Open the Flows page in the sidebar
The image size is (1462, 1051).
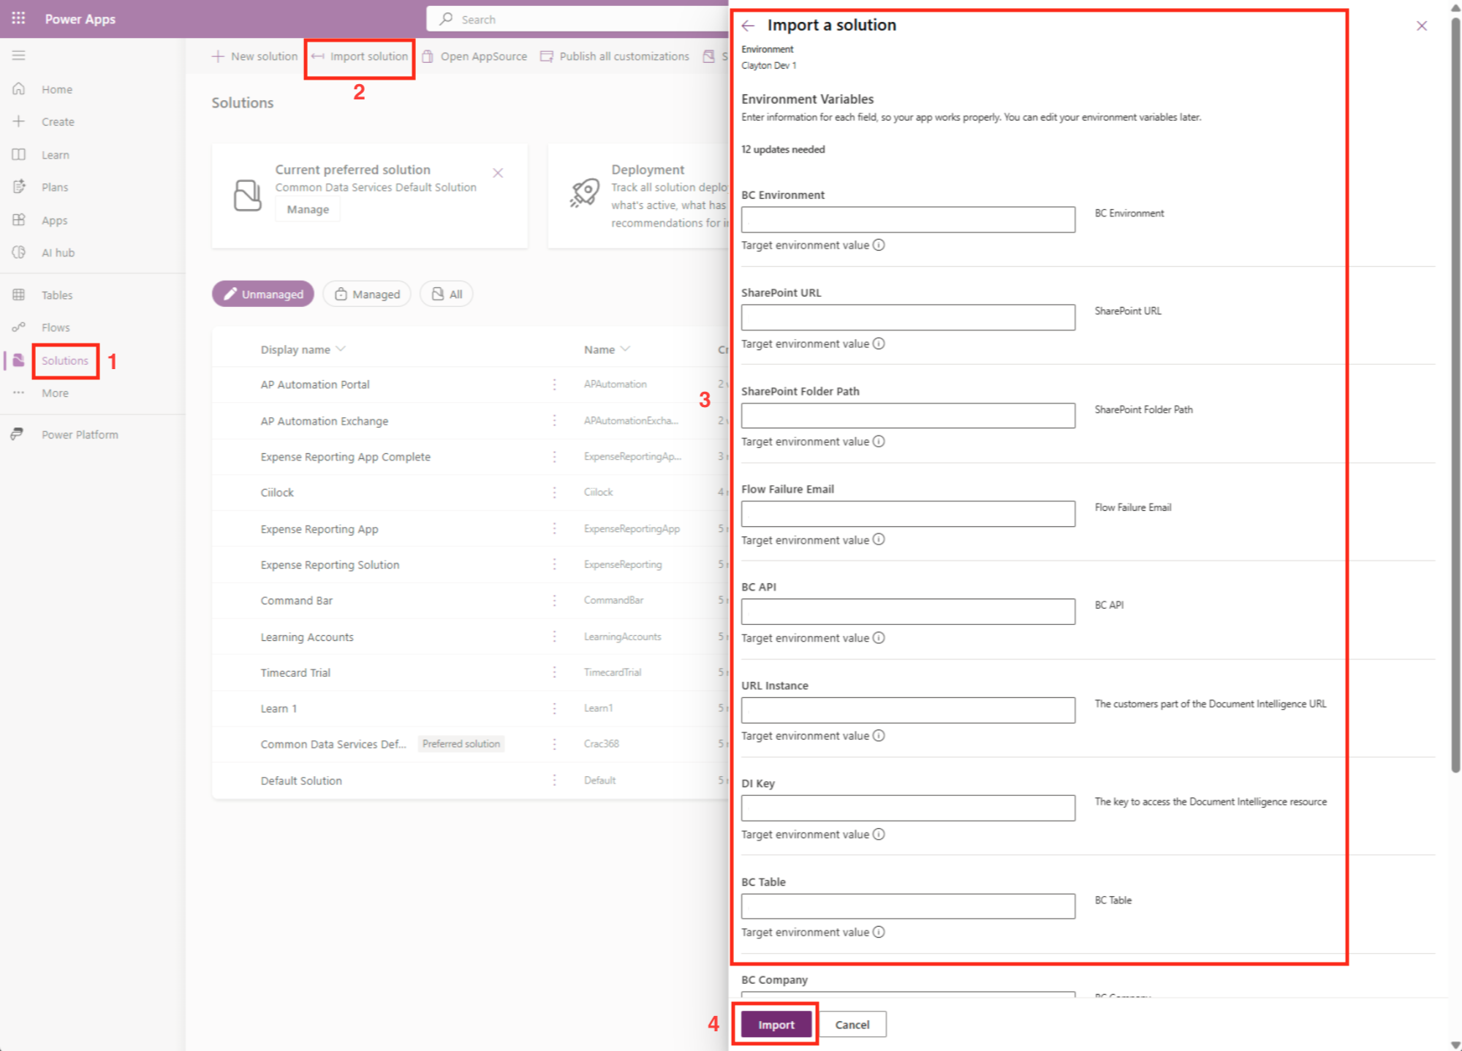(56, 327)
